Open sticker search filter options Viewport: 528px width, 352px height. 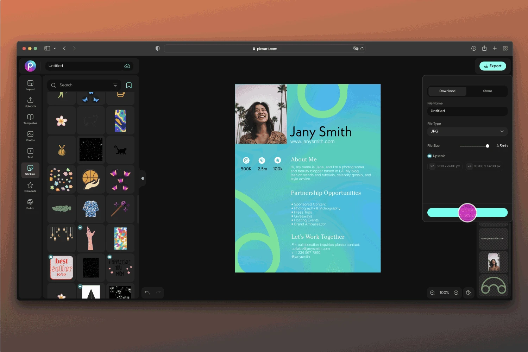[115, 85]
